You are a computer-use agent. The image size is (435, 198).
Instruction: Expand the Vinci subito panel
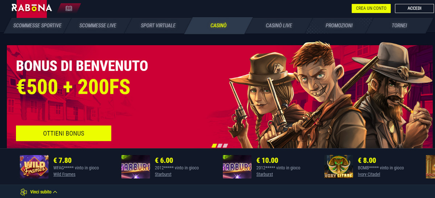point(44,192)
